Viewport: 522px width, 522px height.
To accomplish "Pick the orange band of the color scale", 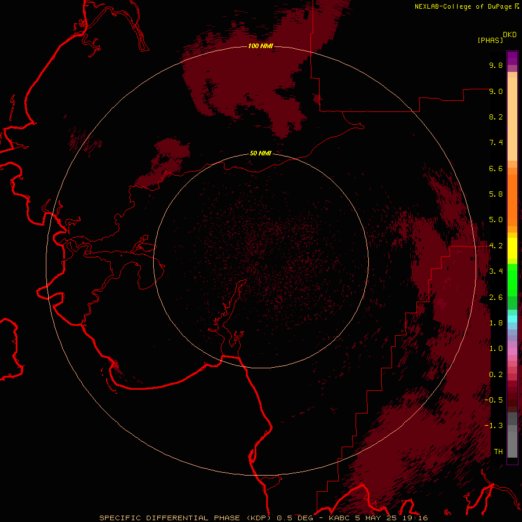I will (512, 200).
